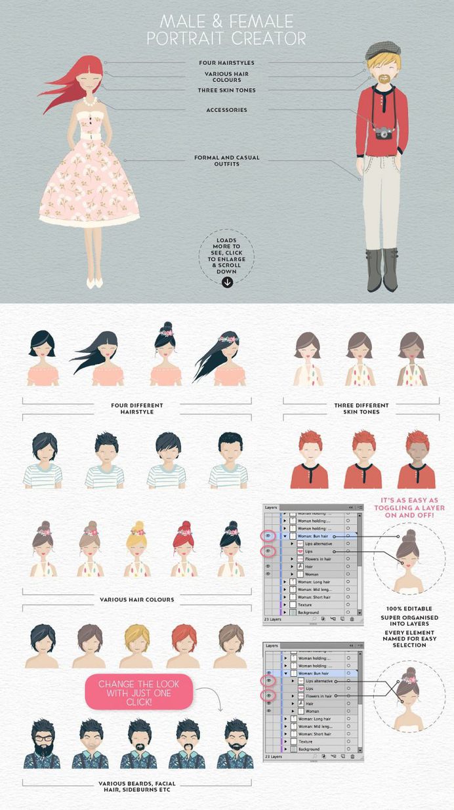Click target circle of Background layer in upper panel
This screenshot has width=454, height=810.
pos(348,613)
